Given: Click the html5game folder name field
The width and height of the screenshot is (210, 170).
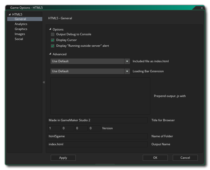Looking at the screenshot, I should (x=97, y=136).
